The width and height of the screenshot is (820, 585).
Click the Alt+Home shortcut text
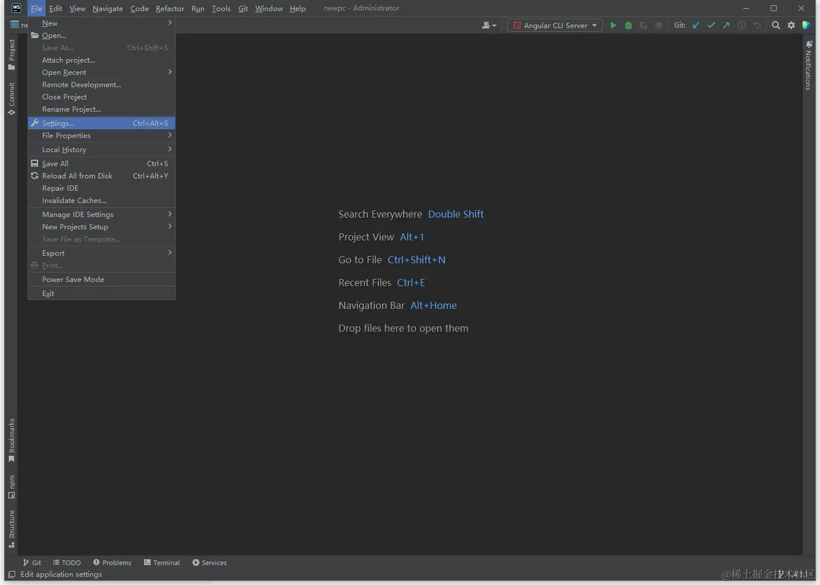tap(433, 305)
